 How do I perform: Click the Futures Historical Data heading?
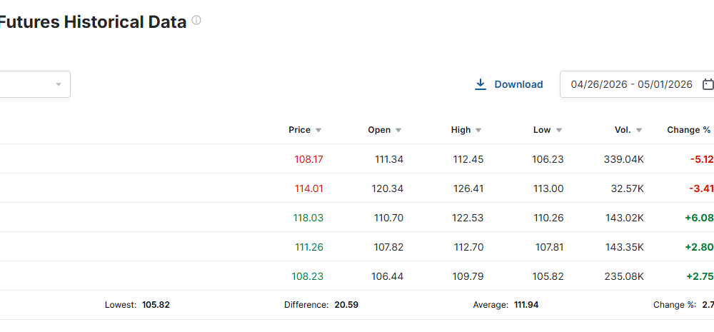pos(94,21)
